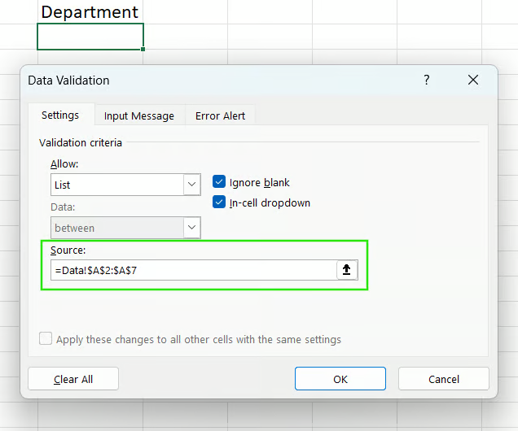
Task: Click inside the Source formula field
Action: click(192, 270)
